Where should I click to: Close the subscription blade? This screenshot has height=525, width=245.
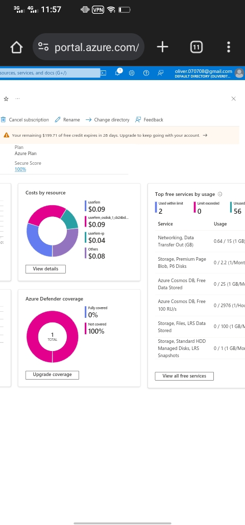click(x=234, y=98)
